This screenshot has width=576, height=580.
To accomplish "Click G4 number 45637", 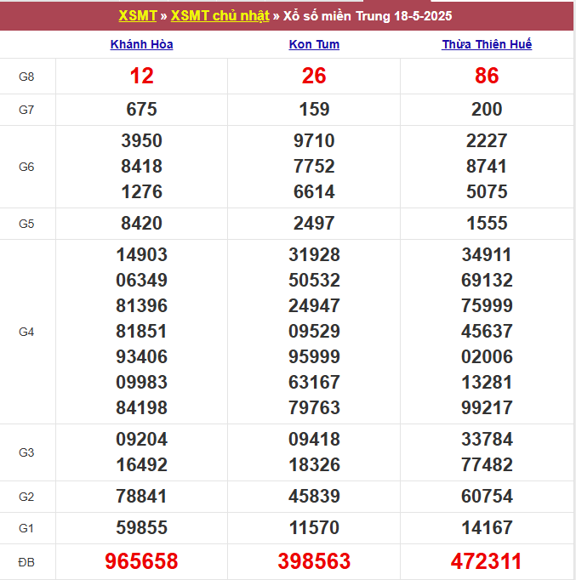I will tap(487, 332).
